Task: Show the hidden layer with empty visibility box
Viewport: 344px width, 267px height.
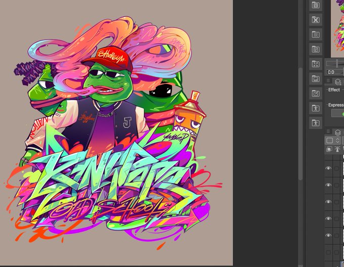Action: point(328,252)
